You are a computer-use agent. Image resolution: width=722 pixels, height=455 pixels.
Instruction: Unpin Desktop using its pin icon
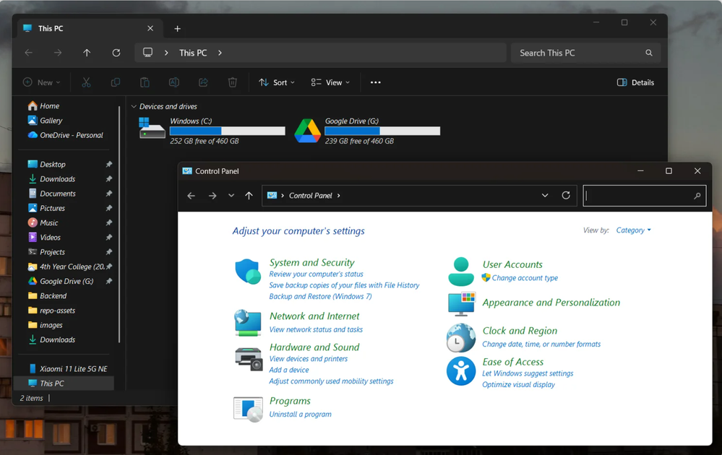(x=109, y=164)
